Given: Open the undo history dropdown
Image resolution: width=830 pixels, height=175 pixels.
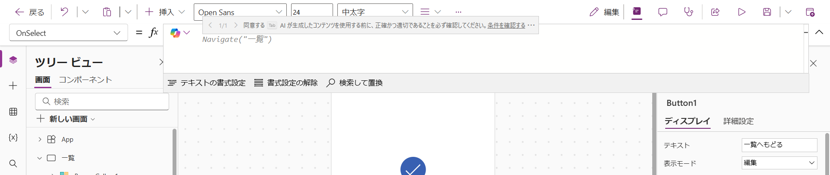Looking at the screenshot, I should (x=85, y=12).
